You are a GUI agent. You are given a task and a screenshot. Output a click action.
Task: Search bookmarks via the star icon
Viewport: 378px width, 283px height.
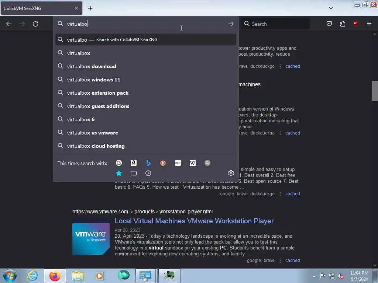click(119, 173)
